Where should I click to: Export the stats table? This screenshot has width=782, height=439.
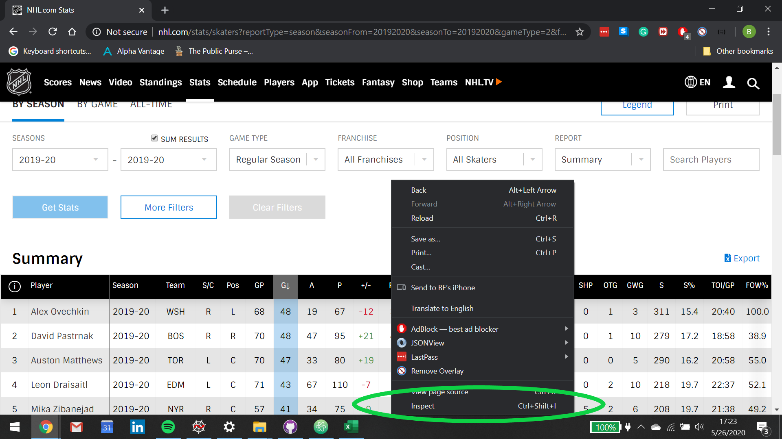pos(742,258)
